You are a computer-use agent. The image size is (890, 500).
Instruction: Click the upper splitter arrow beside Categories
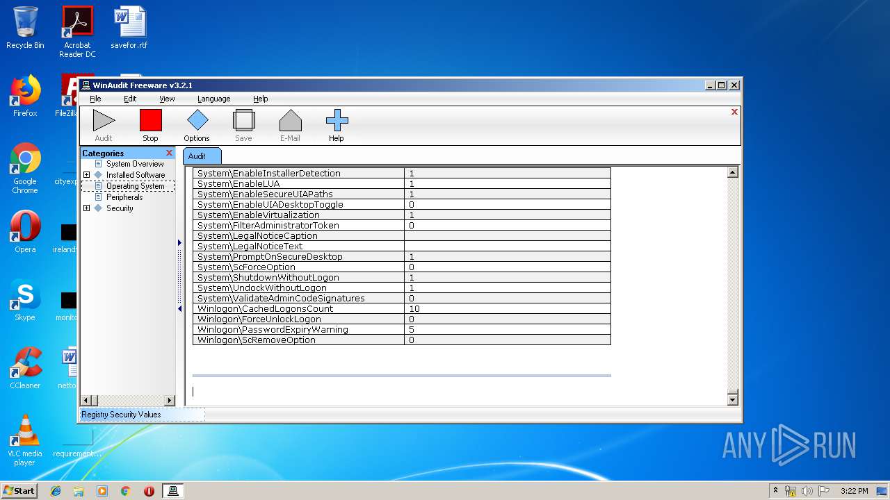coord(179,242)
